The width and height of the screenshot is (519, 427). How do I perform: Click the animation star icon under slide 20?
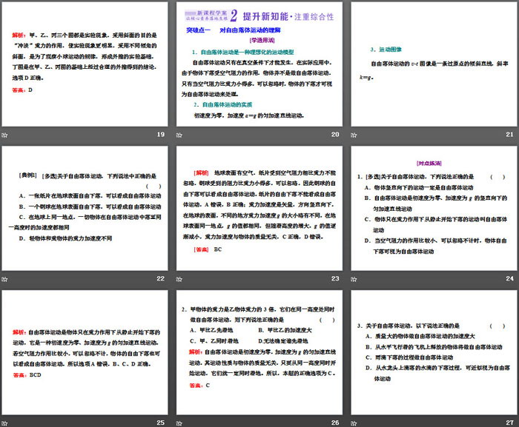click(179, 134)
